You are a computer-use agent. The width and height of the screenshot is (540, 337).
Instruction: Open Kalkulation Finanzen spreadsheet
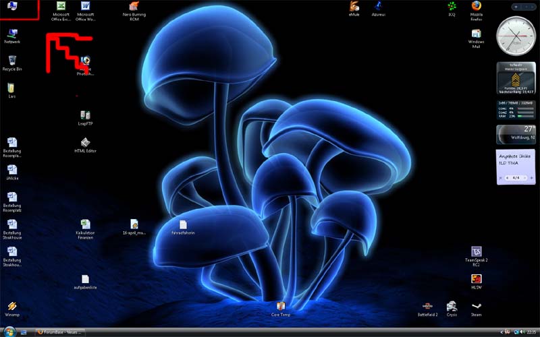[86, 229]
